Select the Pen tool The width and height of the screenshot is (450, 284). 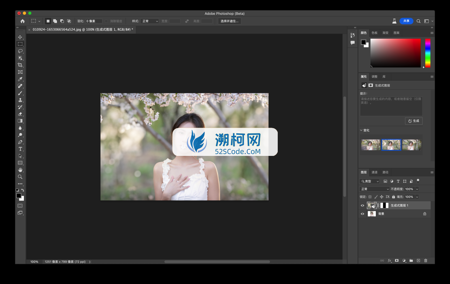20,142
